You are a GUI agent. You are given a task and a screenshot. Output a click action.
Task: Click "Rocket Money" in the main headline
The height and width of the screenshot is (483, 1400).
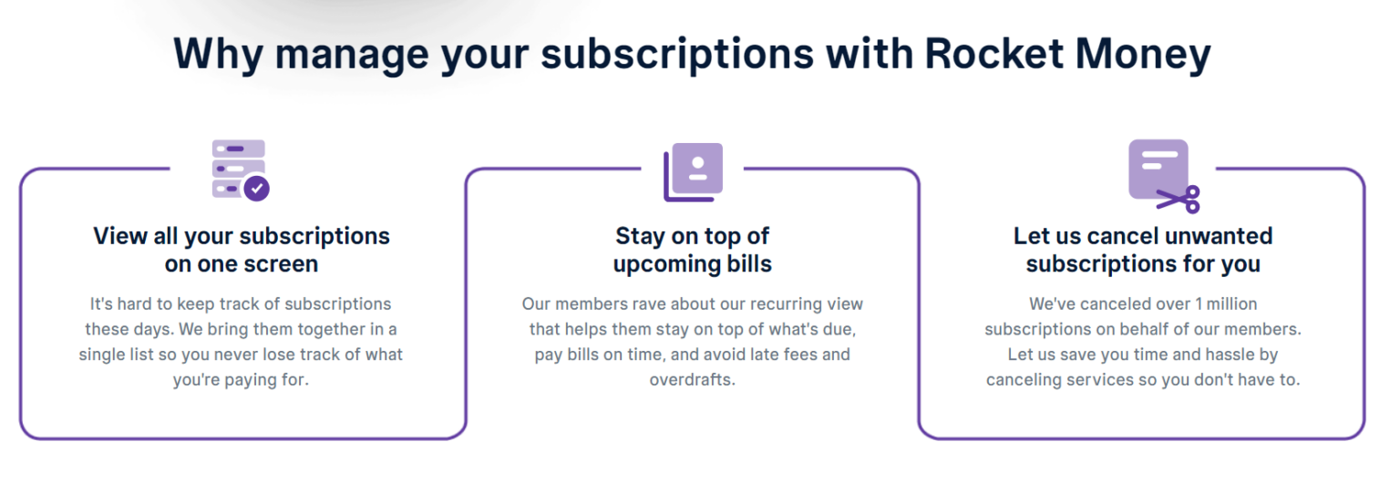pos(1066,54)
